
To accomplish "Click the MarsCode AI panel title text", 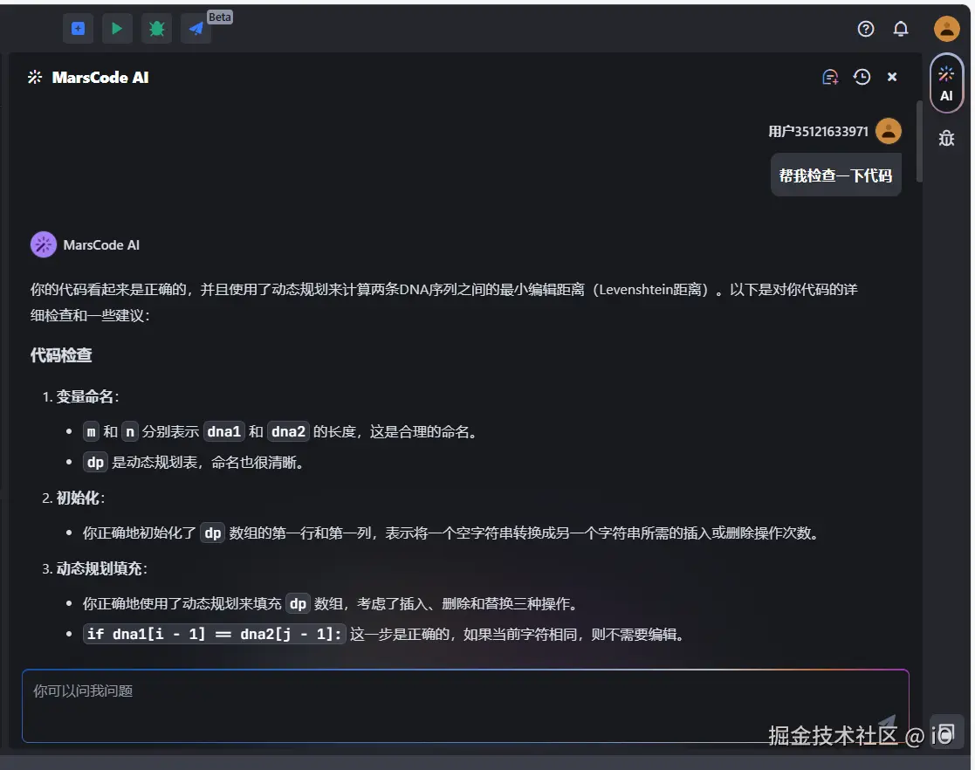I will pyautogui.click(x=100, y=77).
